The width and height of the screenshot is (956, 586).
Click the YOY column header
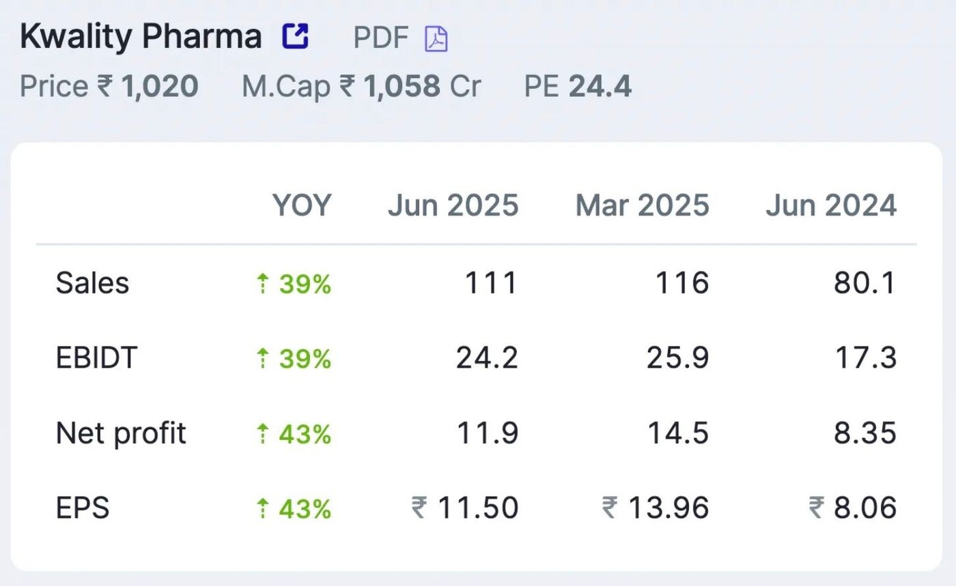coord(301,205)
